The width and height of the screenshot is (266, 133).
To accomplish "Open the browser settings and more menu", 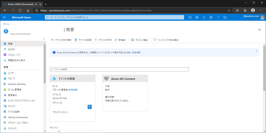I will [x=261, y=11].
